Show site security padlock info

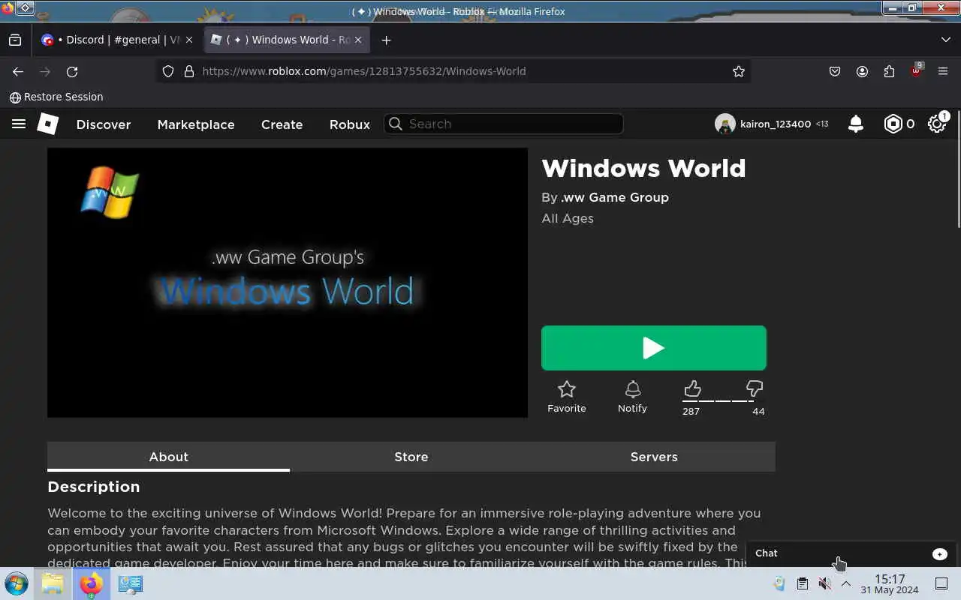pyautogui.click(x=188, y=71)
